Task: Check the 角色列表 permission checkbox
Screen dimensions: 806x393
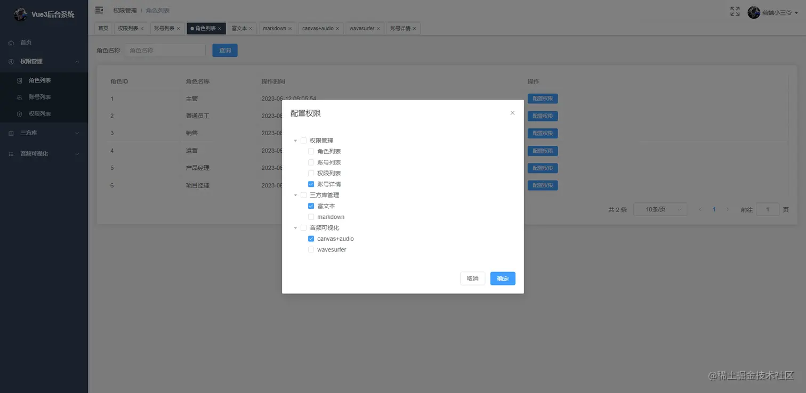Action: coord(311,151)
